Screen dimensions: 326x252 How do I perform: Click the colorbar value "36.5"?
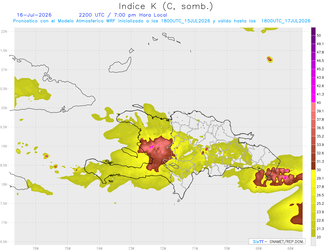tap(320, 128)
